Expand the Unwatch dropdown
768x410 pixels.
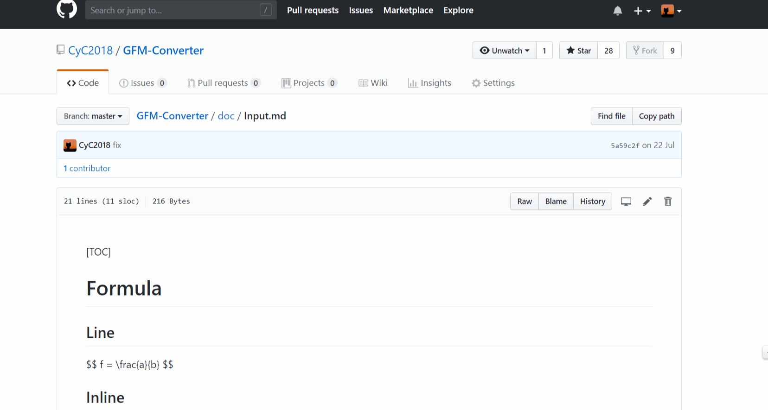point(505,50)
